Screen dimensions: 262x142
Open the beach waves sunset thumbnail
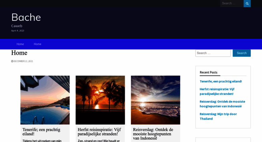click(155, 100)
